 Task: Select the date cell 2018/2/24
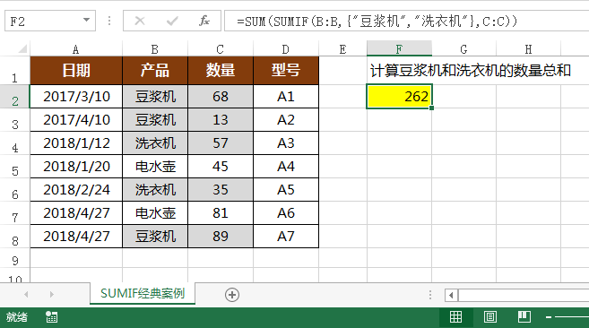pos(76,190)
